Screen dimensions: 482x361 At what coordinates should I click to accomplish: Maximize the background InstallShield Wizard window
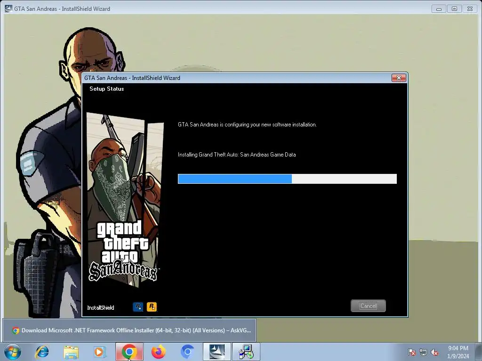click(454, 9)
